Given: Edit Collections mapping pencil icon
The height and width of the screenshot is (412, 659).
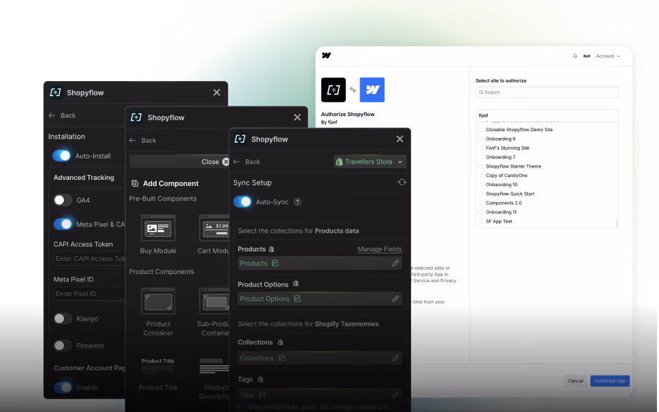Looking at the screenshot, I should coord(395,358).
